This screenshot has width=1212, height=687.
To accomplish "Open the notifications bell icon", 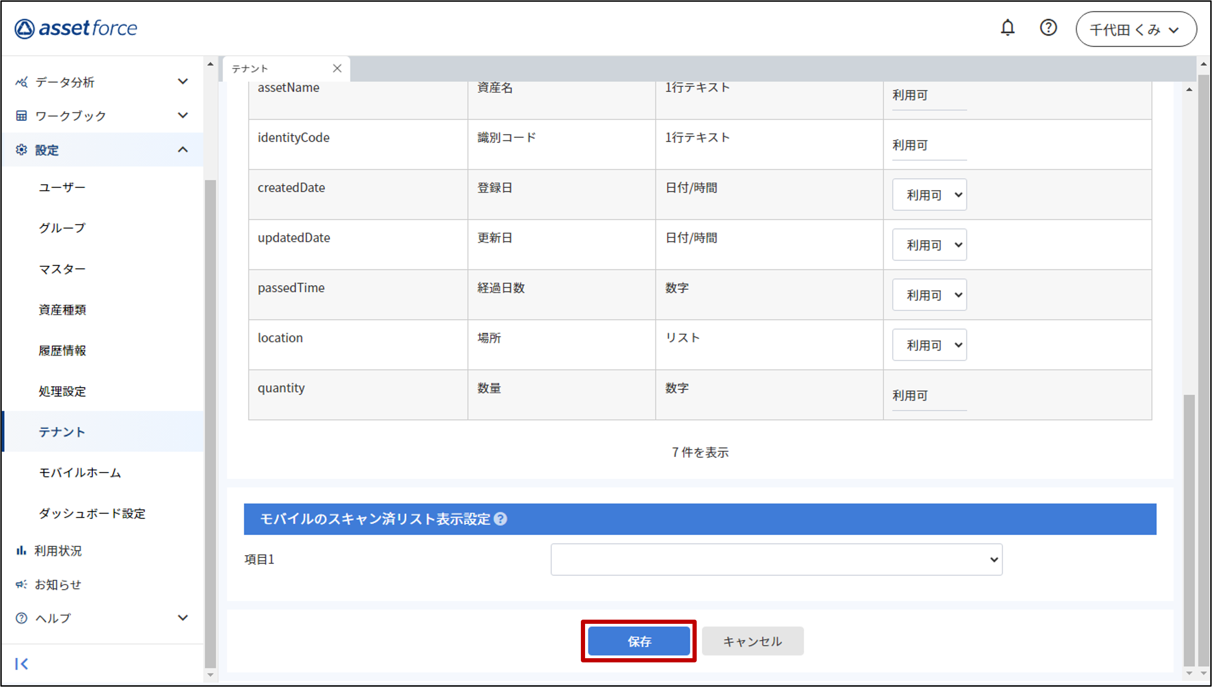I will coord(1007,28).
